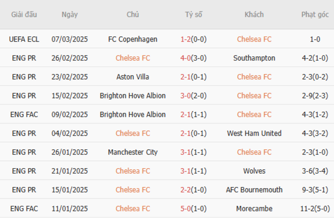The height and width of the screenshot is (220, 334).
Task: Click Brighton Hove Albion in FAC row
Action: pyautogui.click(x=133, y=114)
